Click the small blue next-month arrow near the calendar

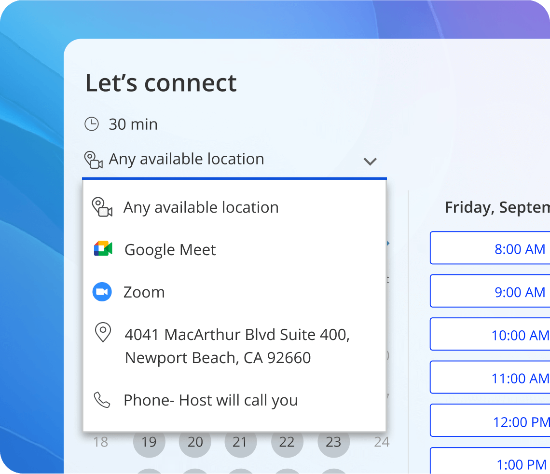388,244
